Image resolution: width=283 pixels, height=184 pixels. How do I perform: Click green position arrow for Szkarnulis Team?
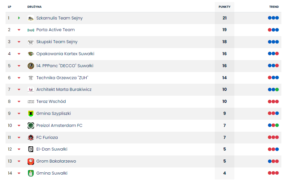tap(19, 18)
